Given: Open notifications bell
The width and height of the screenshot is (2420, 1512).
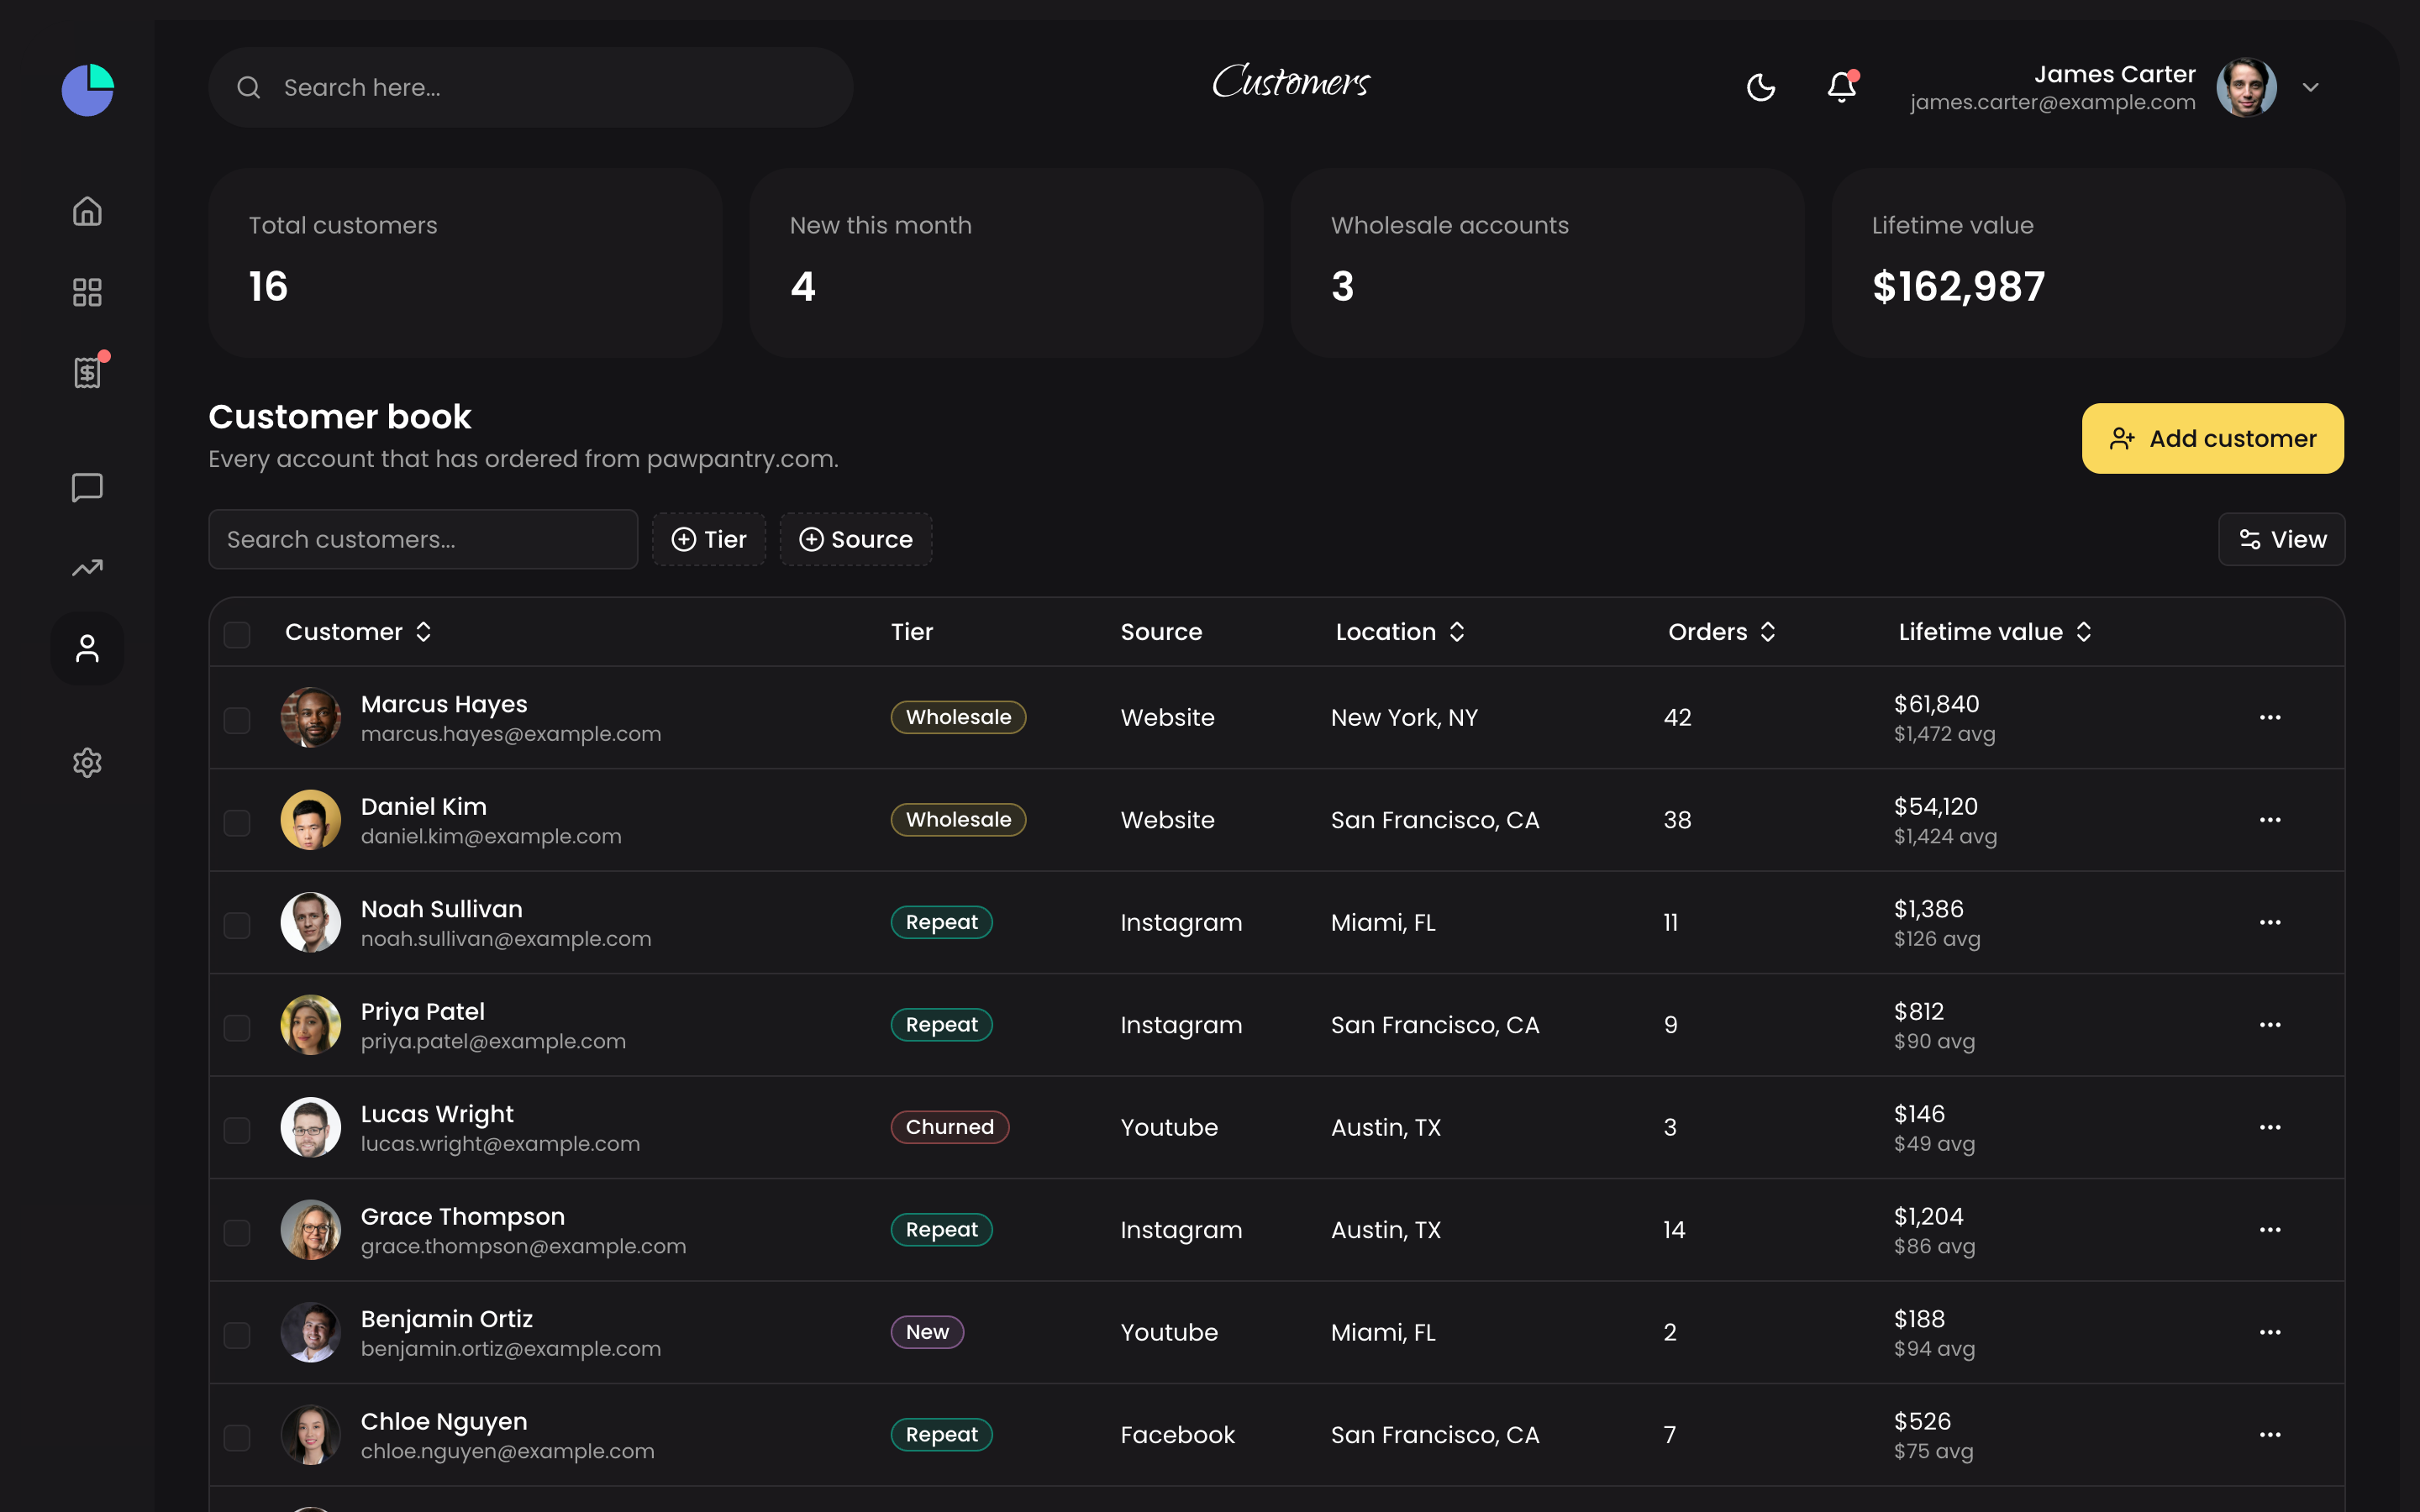Looking at the screenshot, I should 1841,87.
